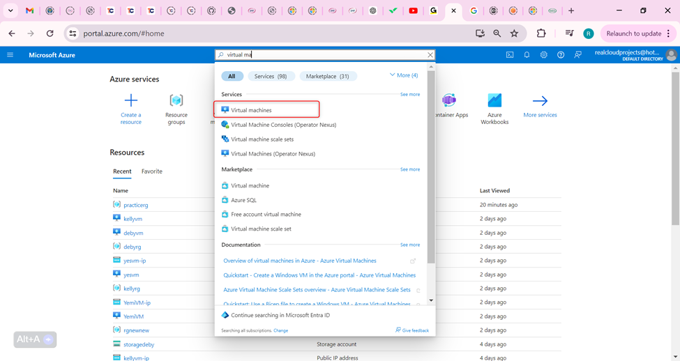The width and height of the screenshot is (680, 361).
Task: Switch to the YouTube tab
Action: [x=414, y=11]
